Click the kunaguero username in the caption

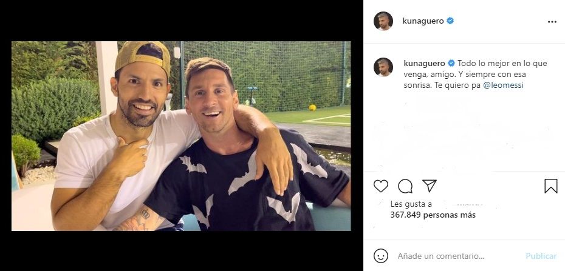coord(424,63)
